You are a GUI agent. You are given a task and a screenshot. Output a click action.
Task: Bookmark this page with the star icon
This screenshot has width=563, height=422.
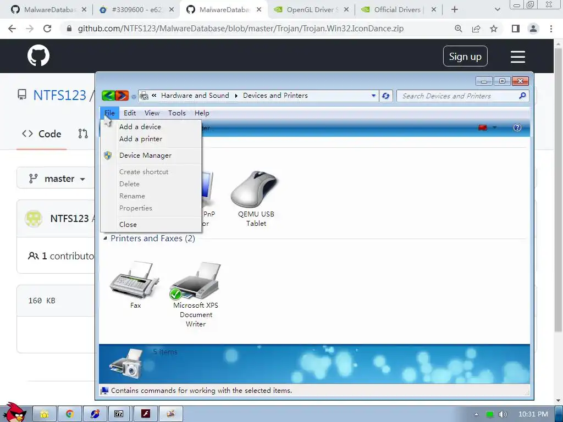coord(494,29)
